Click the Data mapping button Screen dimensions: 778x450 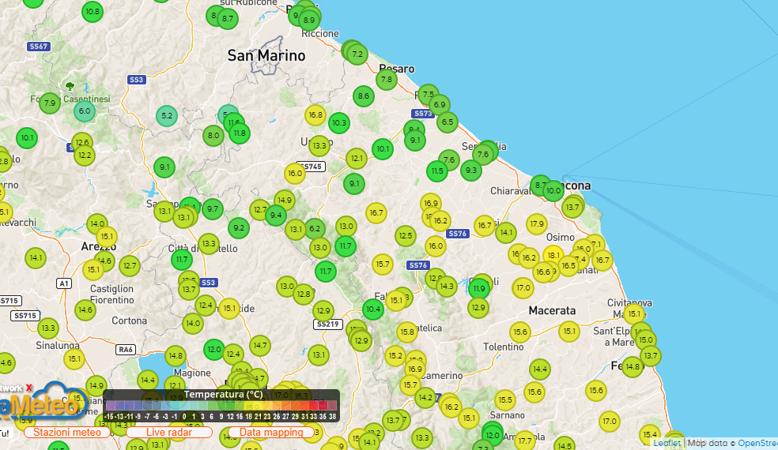(x=271, y=433)
